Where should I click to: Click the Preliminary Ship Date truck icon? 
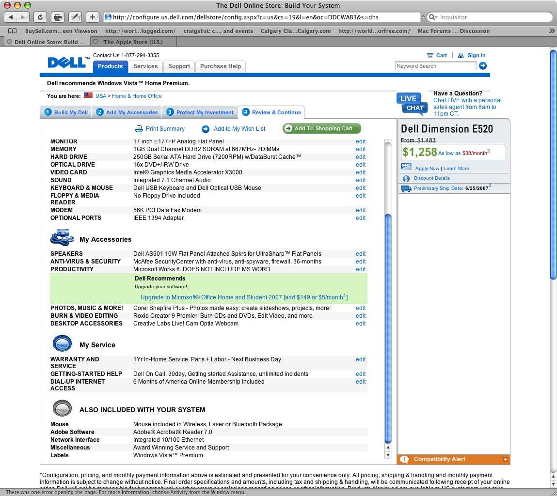406,188
